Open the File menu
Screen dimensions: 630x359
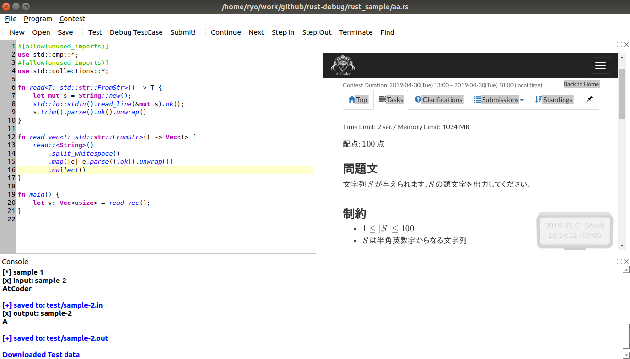pyautogui.click(x=11, y=19)
